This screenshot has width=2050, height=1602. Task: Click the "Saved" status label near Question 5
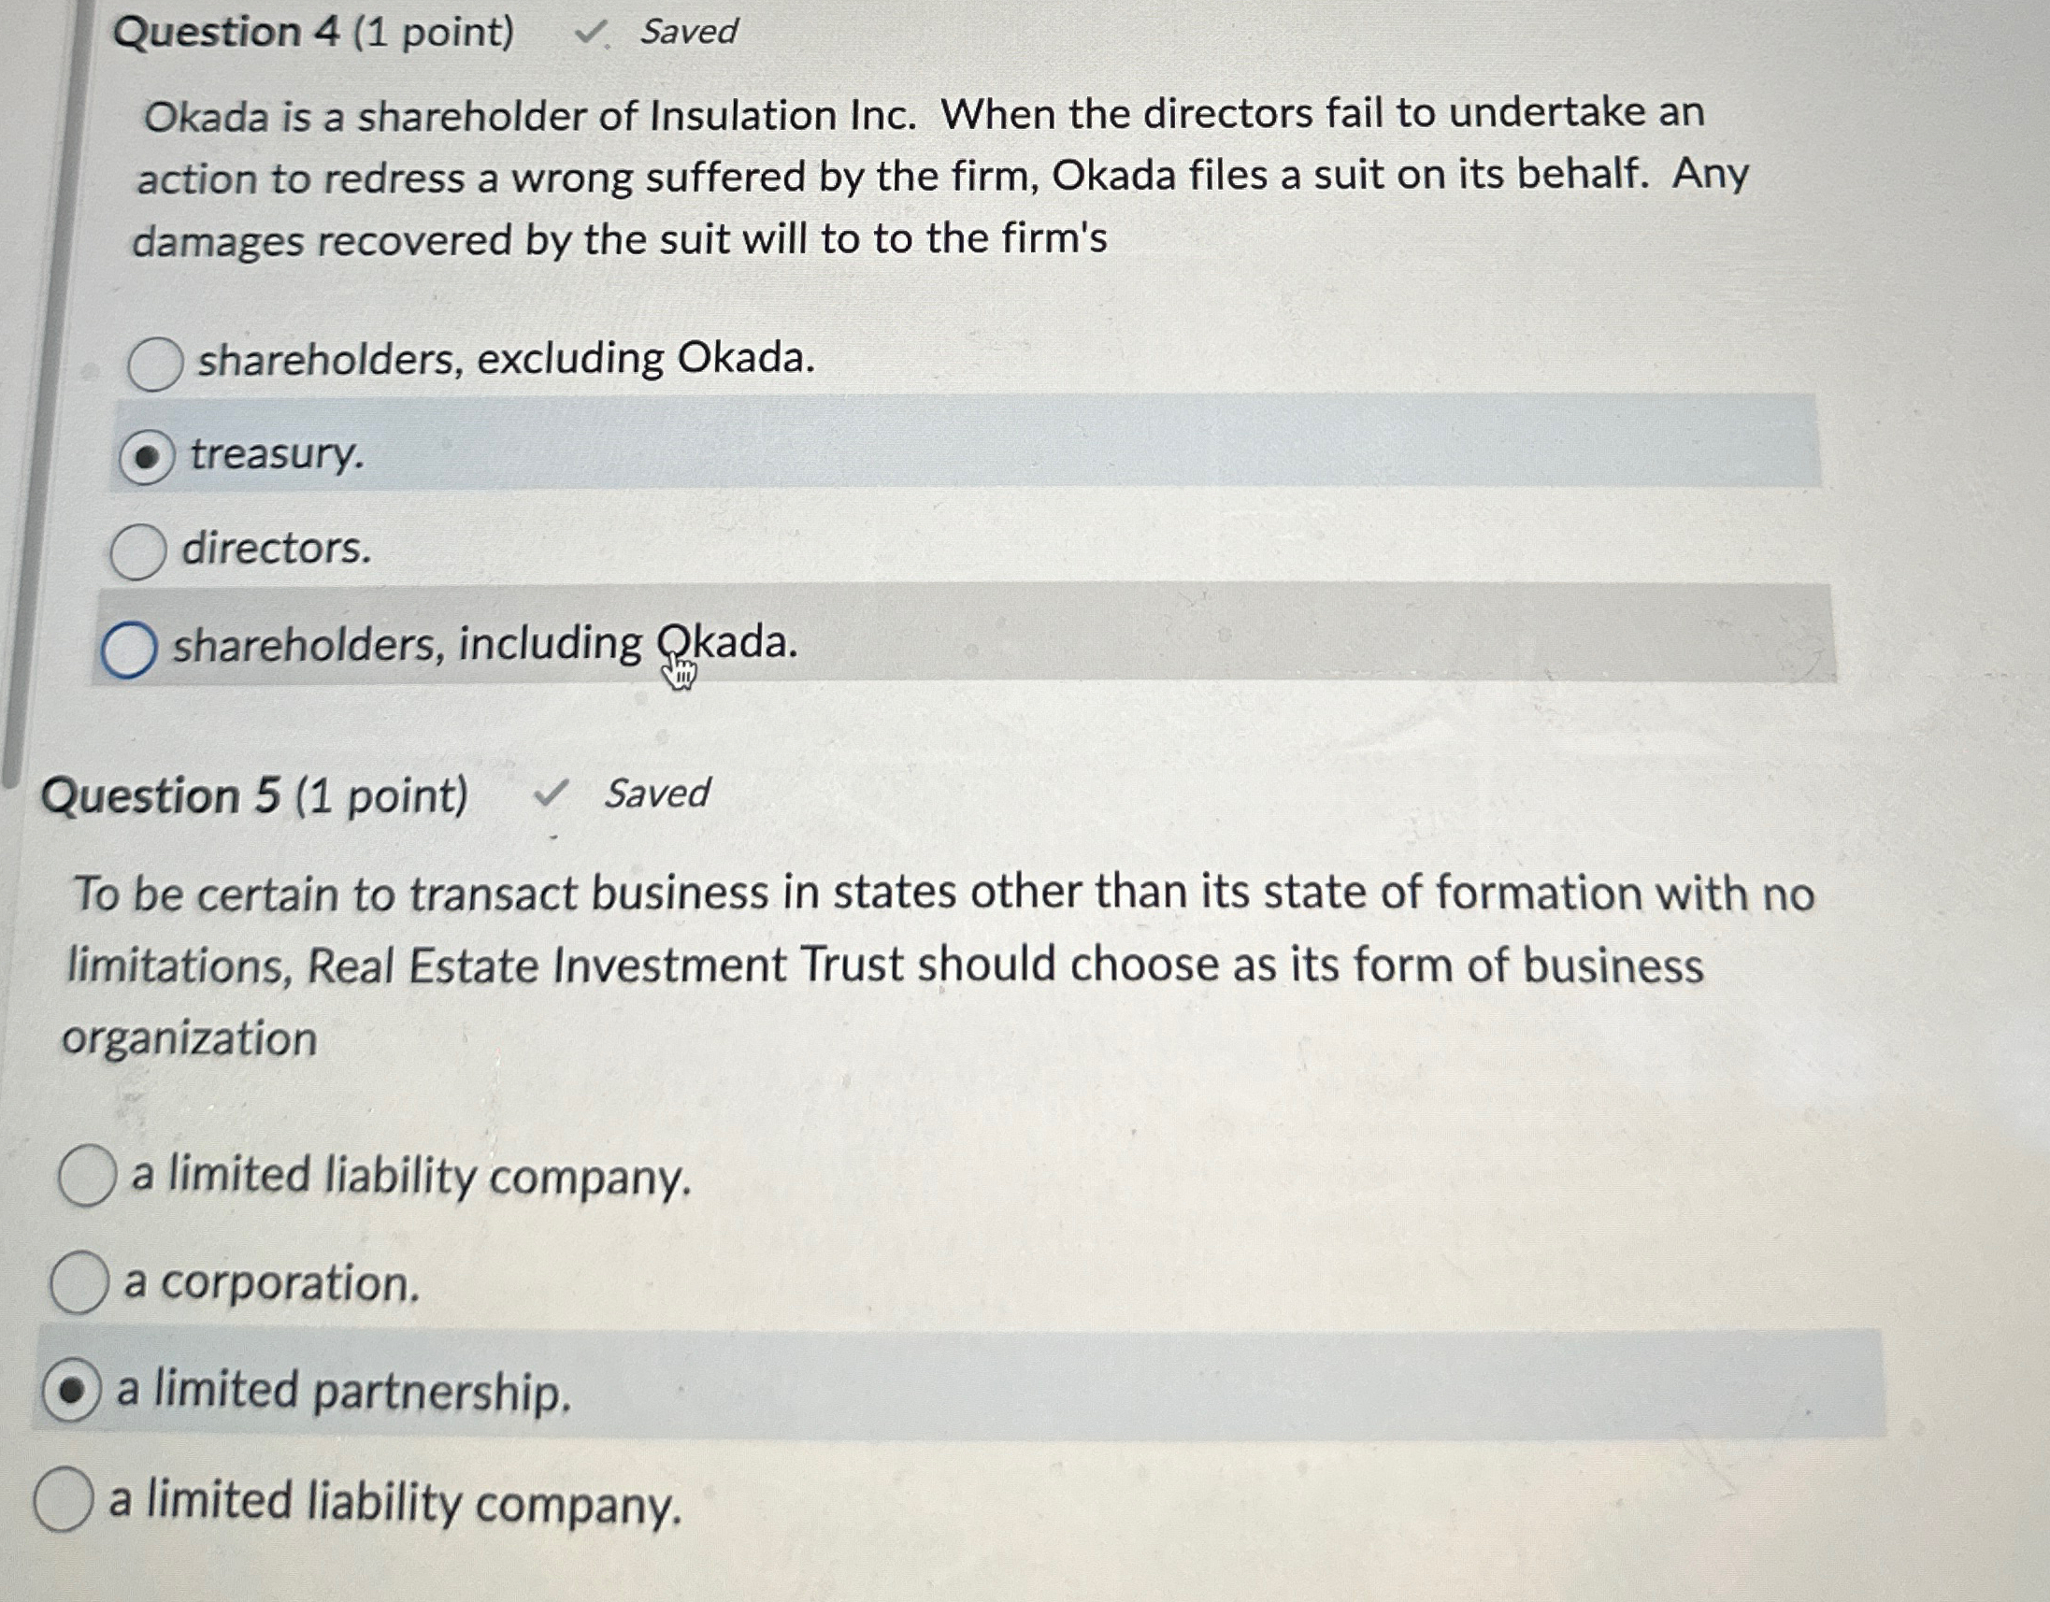657,794
